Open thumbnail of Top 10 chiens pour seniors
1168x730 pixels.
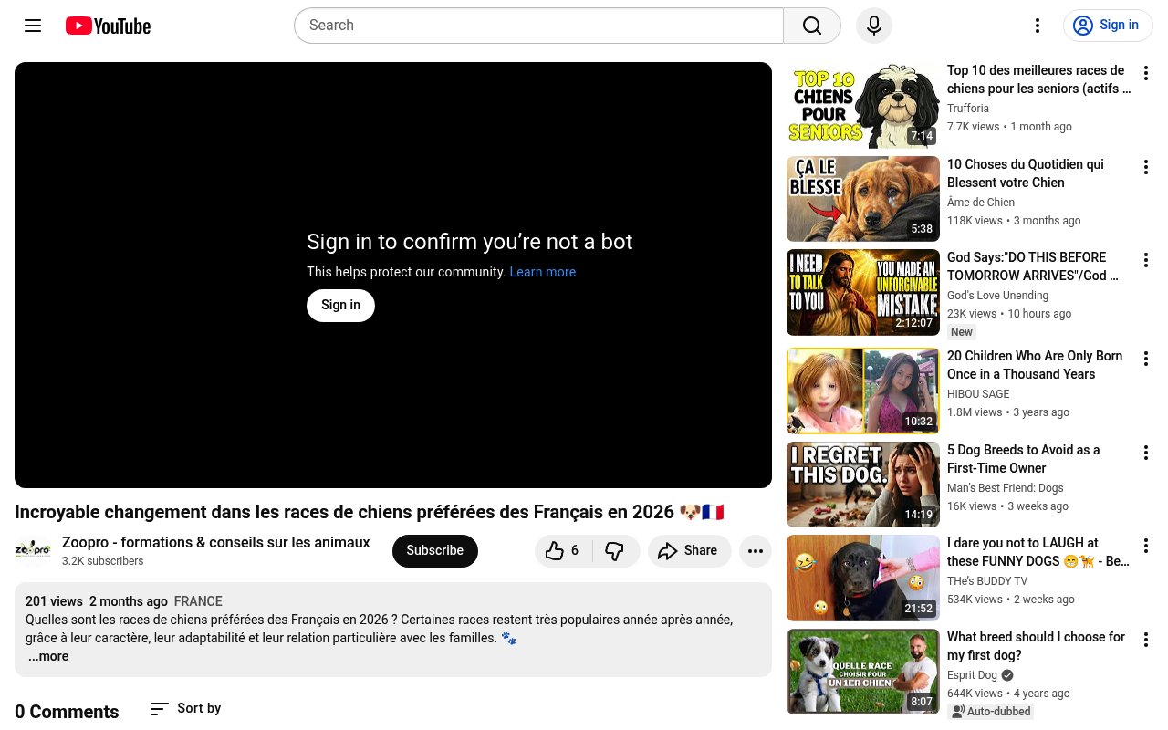[x=862, y=105]
